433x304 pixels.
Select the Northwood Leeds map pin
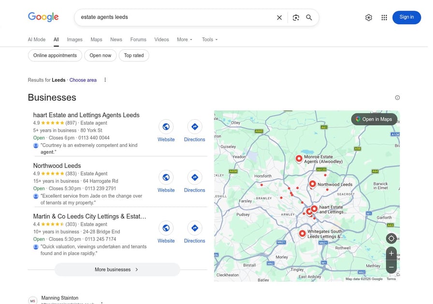click(x=312, y=184)
